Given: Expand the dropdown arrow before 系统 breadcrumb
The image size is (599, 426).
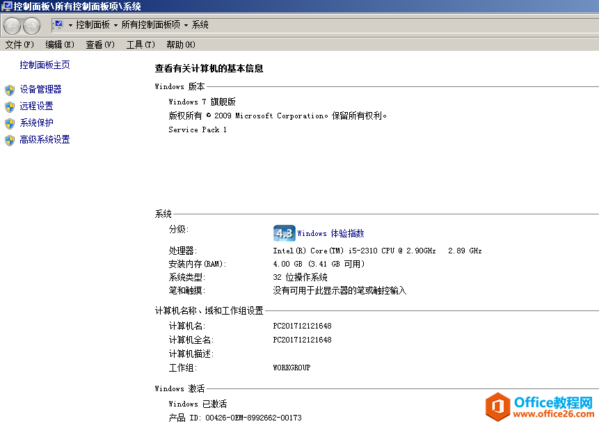Looking at the screenshot, I should [186, 25].
